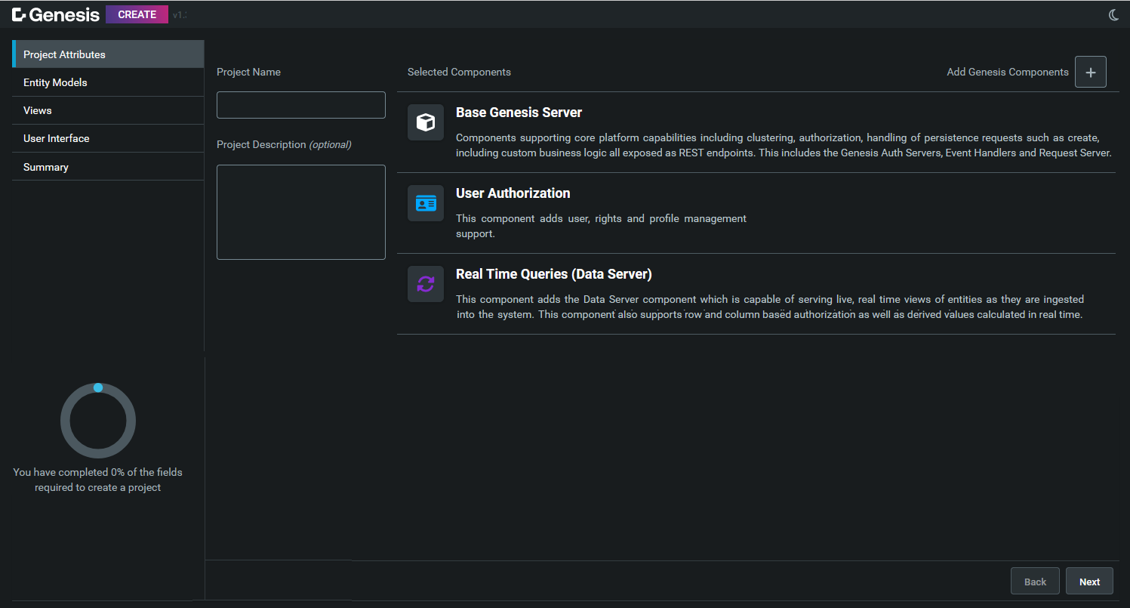Select the Real Time Queries (Data Server) heading

coord(553,274)
